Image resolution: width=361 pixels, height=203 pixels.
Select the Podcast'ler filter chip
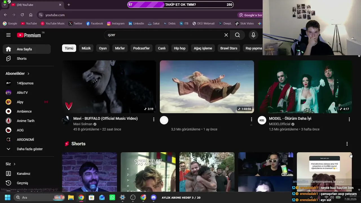(141, 48)
